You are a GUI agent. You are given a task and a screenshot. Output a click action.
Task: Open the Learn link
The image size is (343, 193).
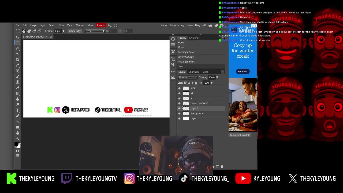189,25
